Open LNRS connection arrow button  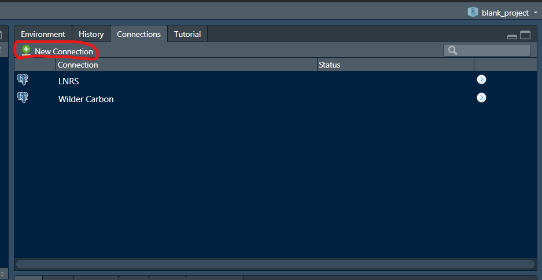click(x=481, y=80)
